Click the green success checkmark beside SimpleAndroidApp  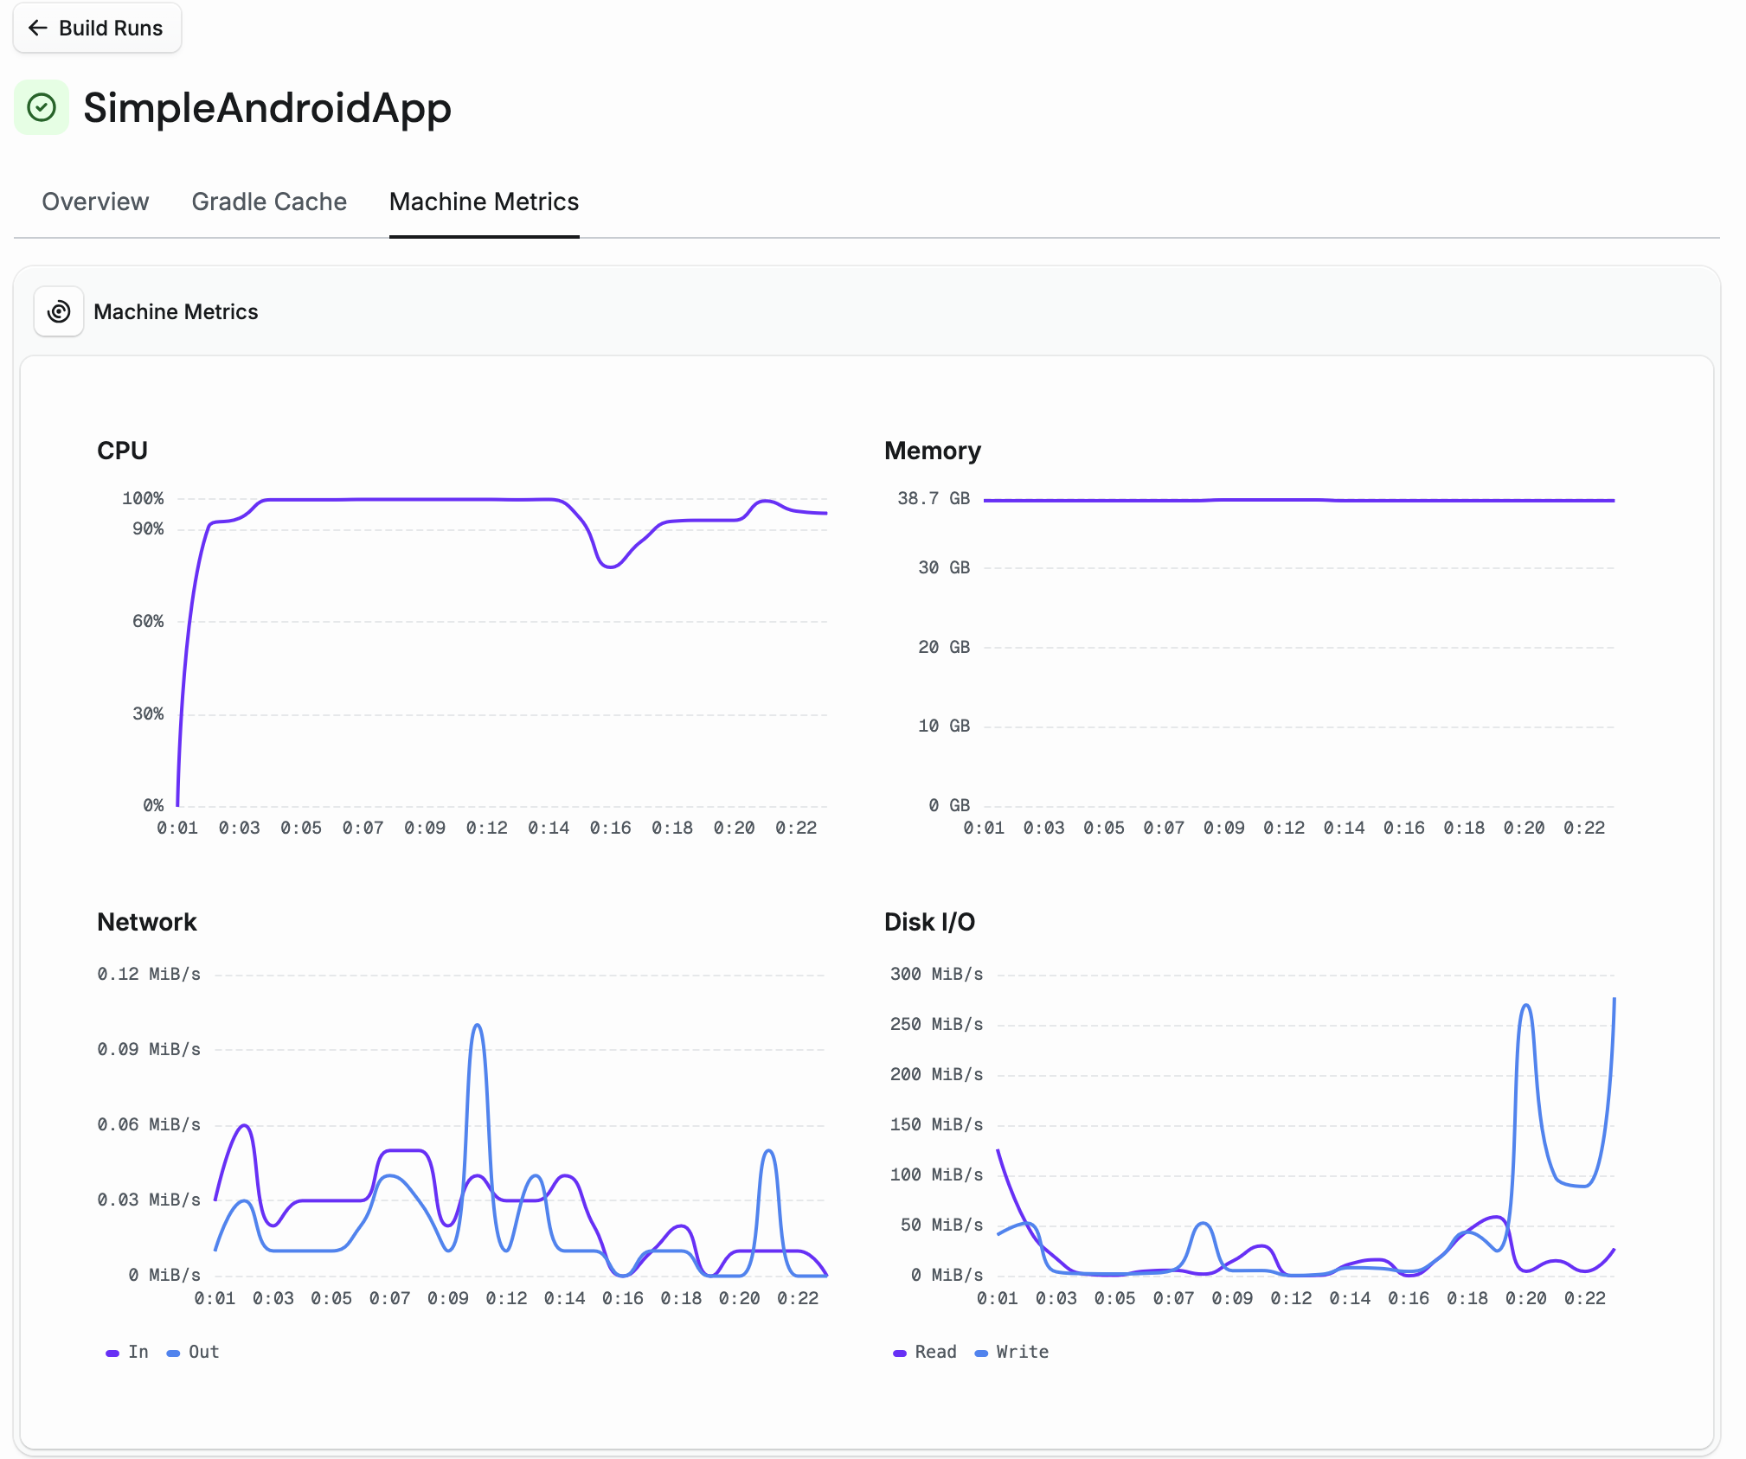click(x=41, y=107)
